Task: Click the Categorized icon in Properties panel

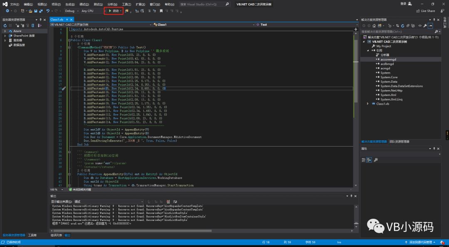Action: coord(363,160)
